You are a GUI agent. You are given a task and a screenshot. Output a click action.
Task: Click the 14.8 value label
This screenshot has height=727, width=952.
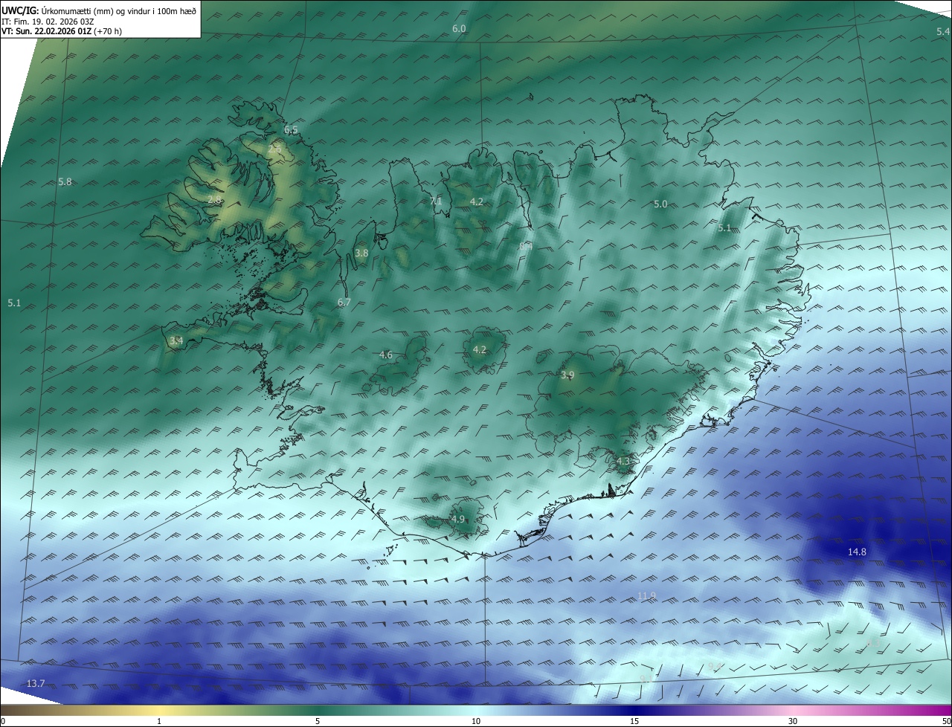[x=857, y=552]
